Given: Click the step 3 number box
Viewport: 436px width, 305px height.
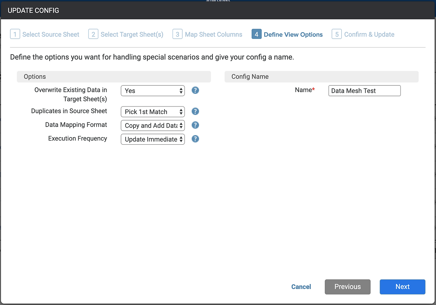Looking at the screenshot, I should [177, 34].
